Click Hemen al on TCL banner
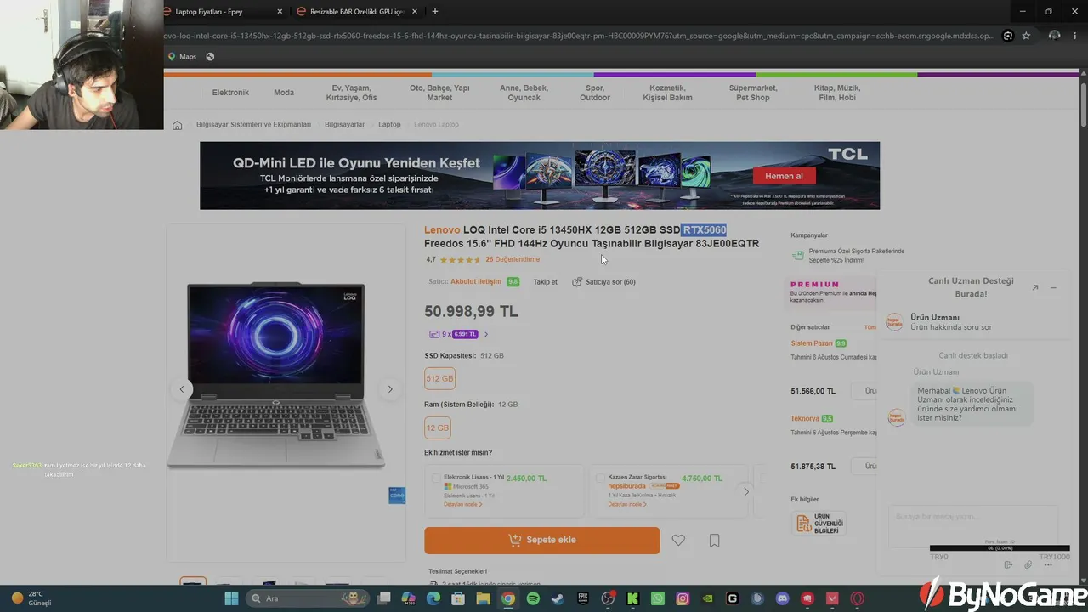Viewport: 1088px width, 612px height. click(784, 176)
